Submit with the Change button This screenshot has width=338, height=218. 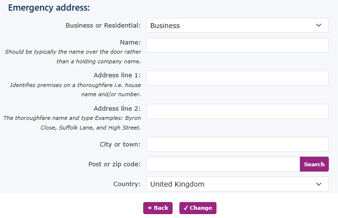[x=198, y=208]
